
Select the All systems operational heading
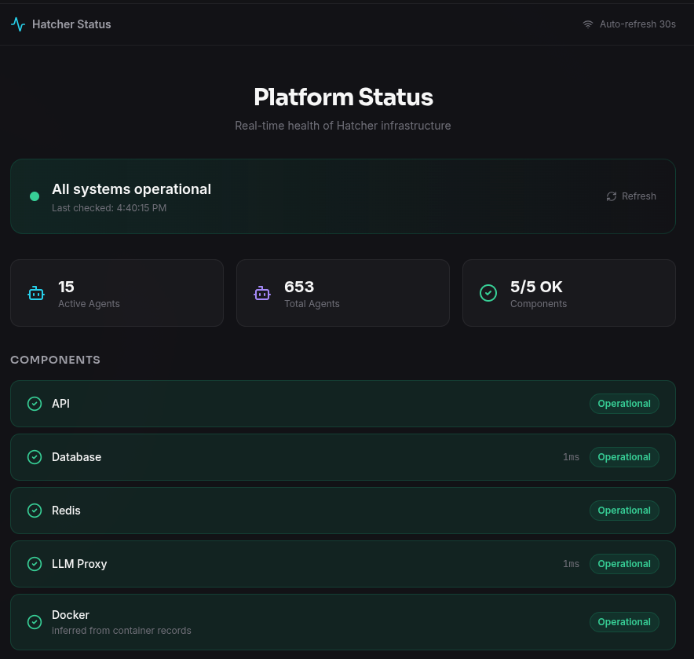click(131, 189)
